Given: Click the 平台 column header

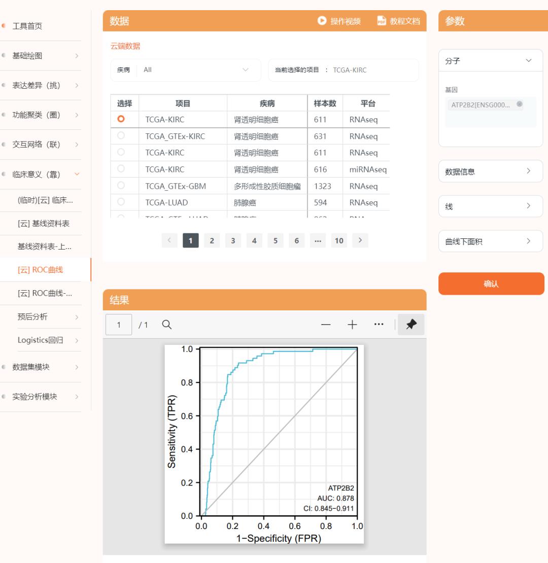Looking at the screenshot, I should [368, 103].
